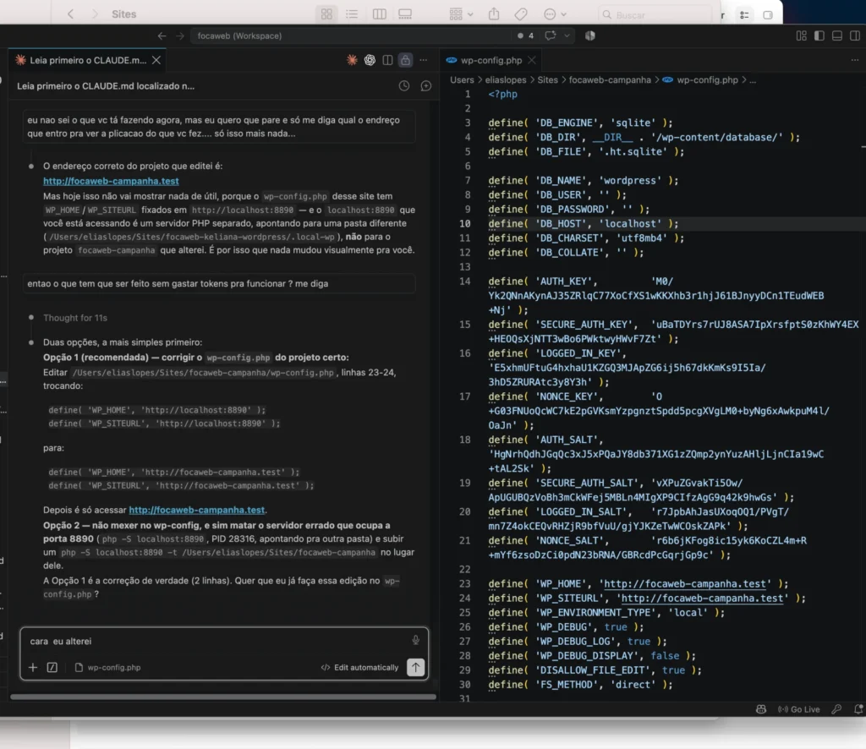The image size is (866, 749).
Task: Click Finder sidebar toggle icon at far right
Action: [x=767, y=15]
